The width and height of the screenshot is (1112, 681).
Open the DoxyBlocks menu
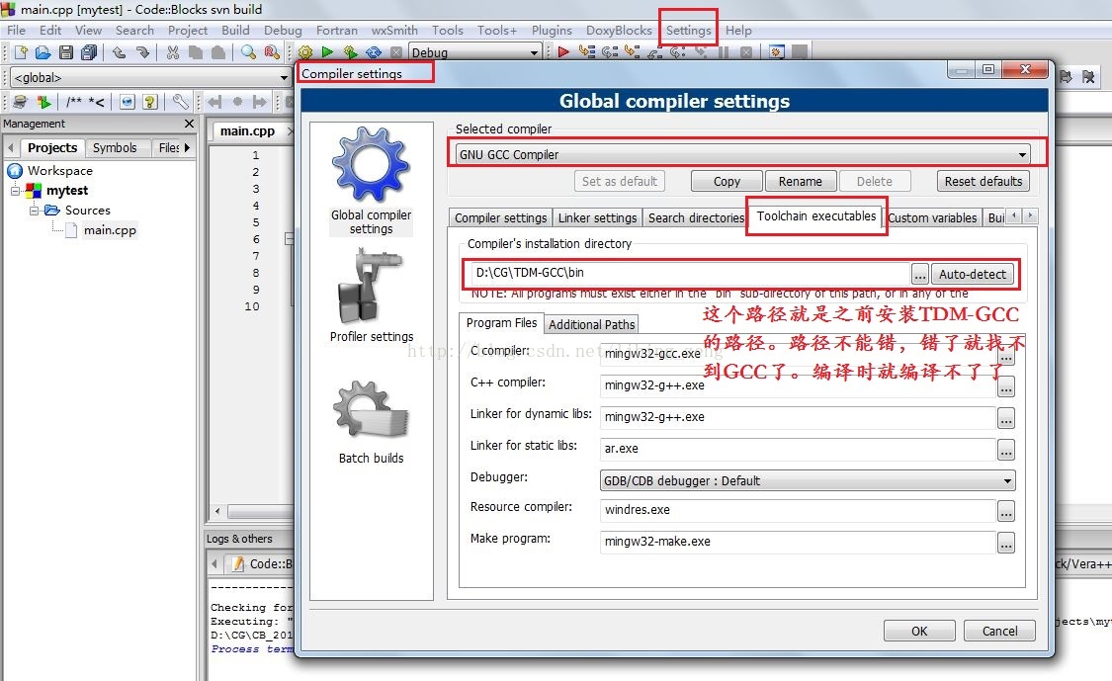(x=619, y=30)
